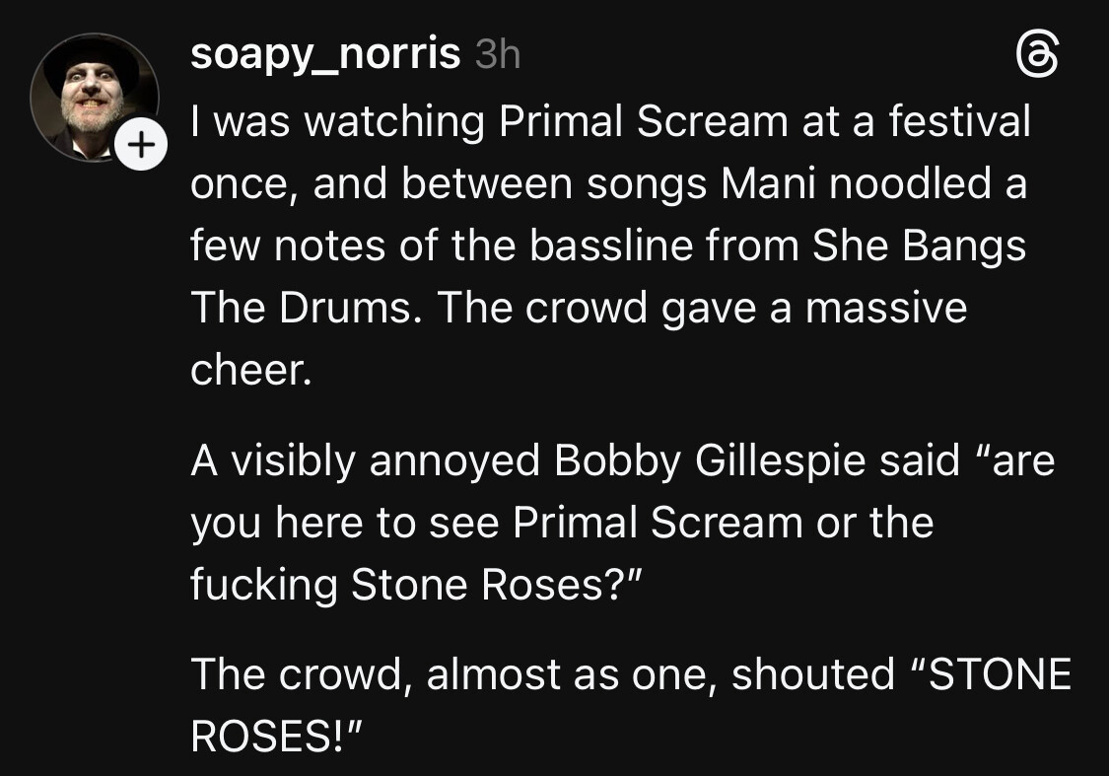Click "you here to see" text

point(345,523)
